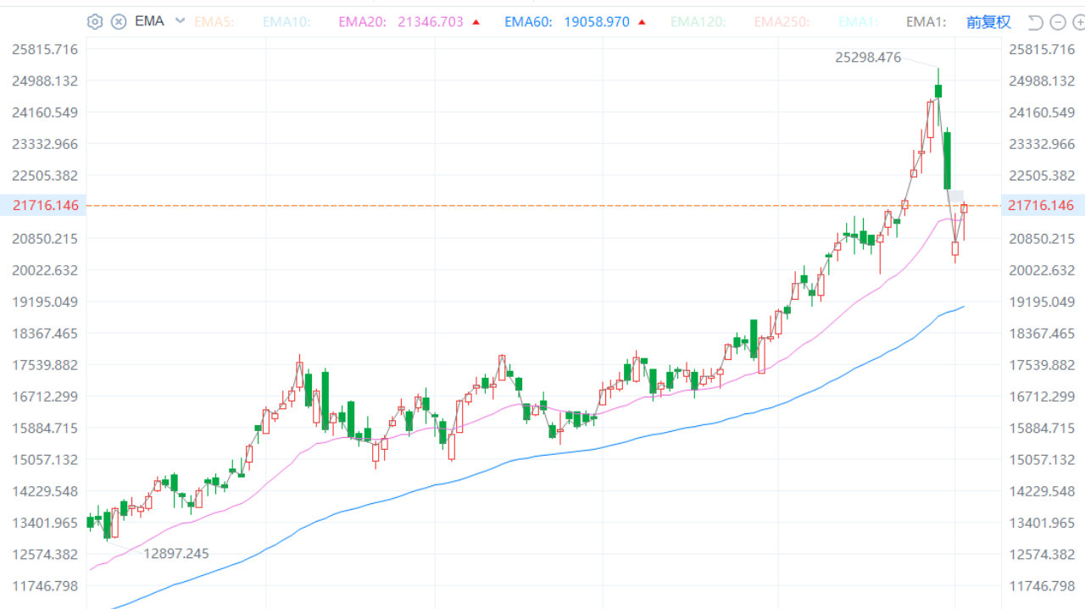Image resolution: width=1085 pixels, height=609 pixels.
Task: Click the 11746.798 label on right axis
Action: (x=1040, y=585)
